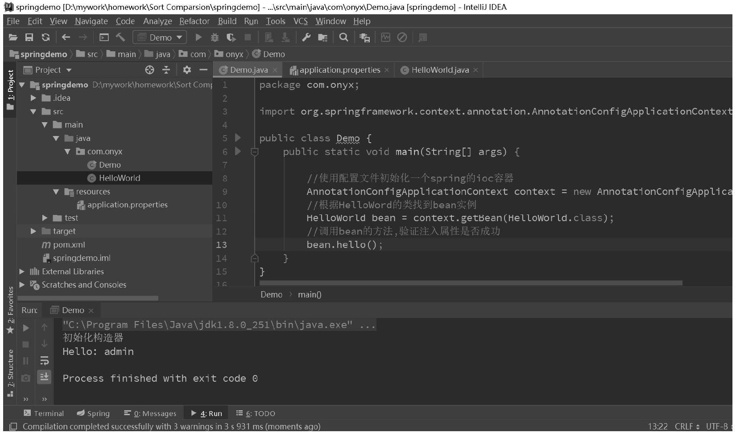This screenshot has height=433, width=736.
Task: Open the Terminal tool window
Action: [44, 413]
